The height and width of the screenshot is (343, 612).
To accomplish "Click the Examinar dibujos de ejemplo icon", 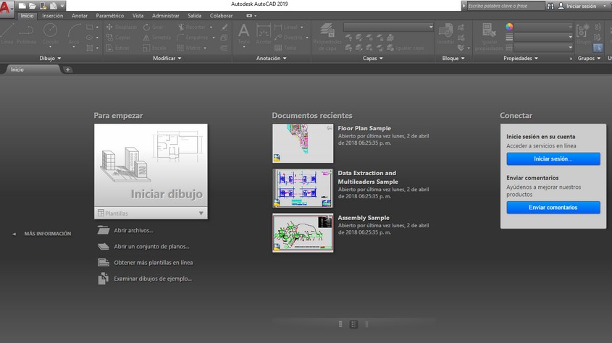I will (x=102, y=279).
